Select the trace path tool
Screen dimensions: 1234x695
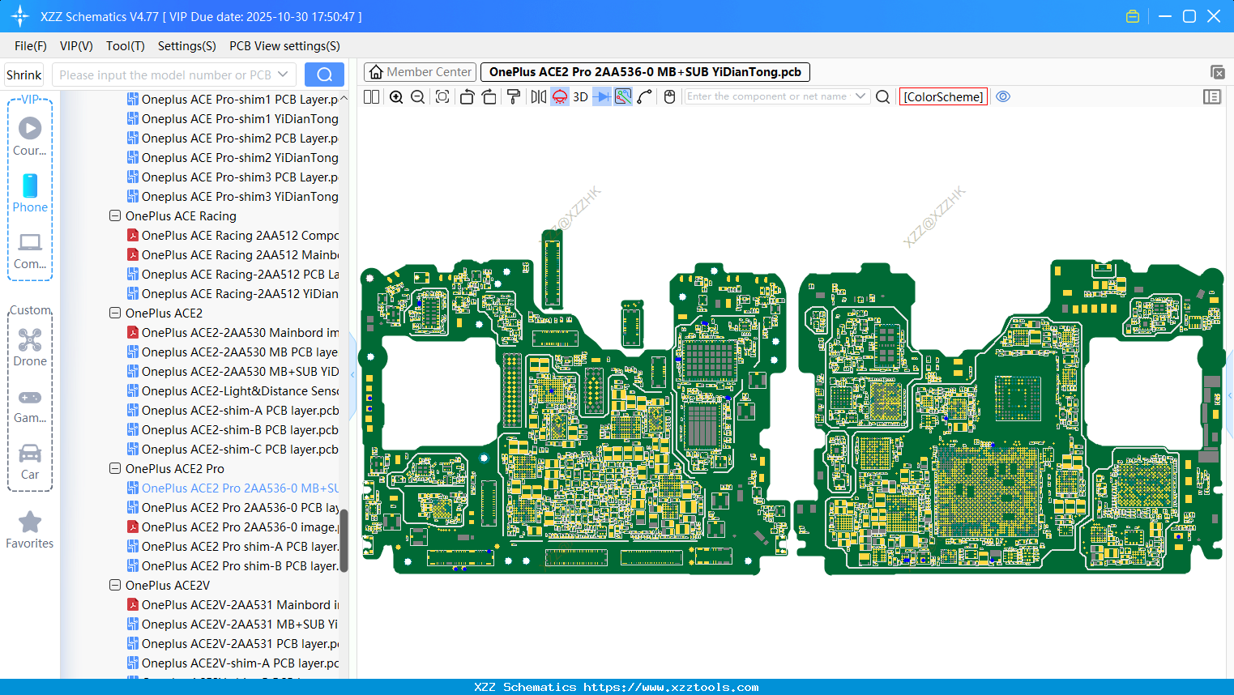click(x=645, y=97)
